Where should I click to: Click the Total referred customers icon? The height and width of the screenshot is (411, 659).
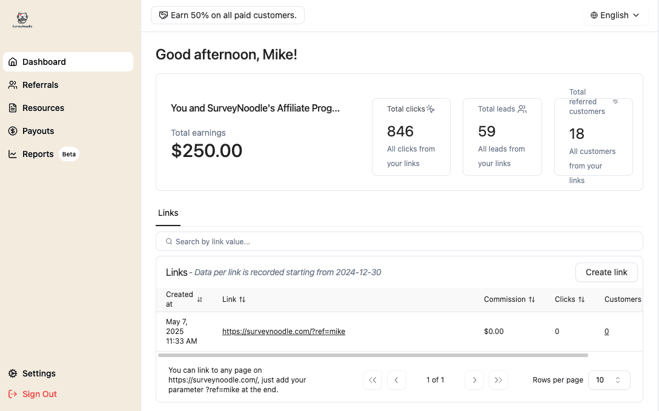[x=615, y=101]
